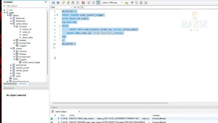Collapse orders Triggers node
This screenshot has height=123, width=218.
point(14,59)
